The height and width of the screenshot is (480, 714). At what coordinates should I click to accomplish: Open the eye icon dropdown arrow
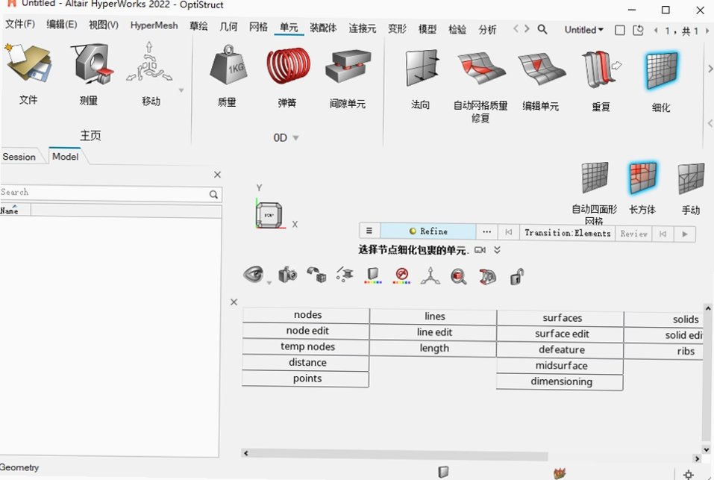[x=269, y=283]
